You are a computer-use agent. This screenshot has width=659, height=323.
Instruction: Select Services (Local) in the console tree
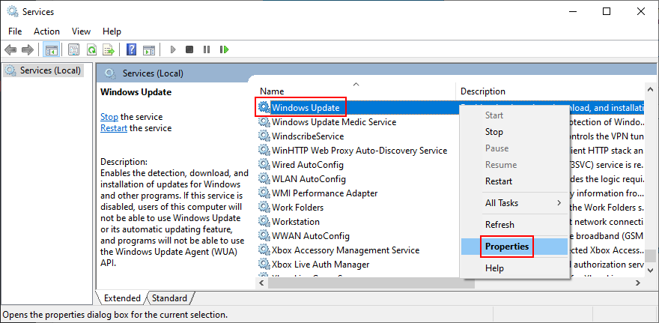(50, 70)
